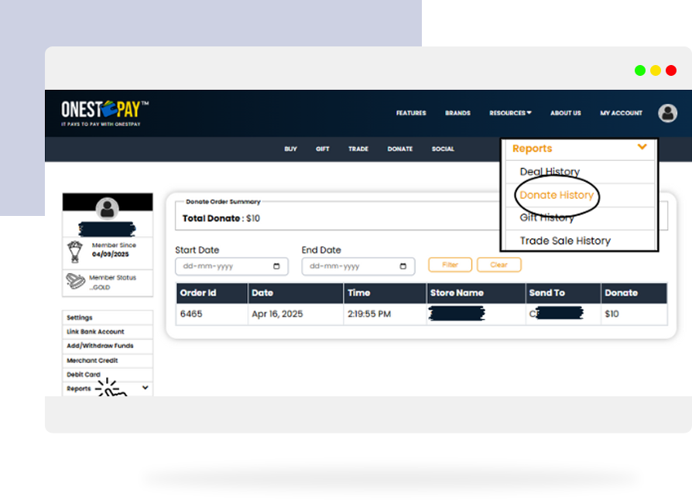Click the Member Status coins icon
Viewport: 692px width, 500px height.
(x=75, y=280)
